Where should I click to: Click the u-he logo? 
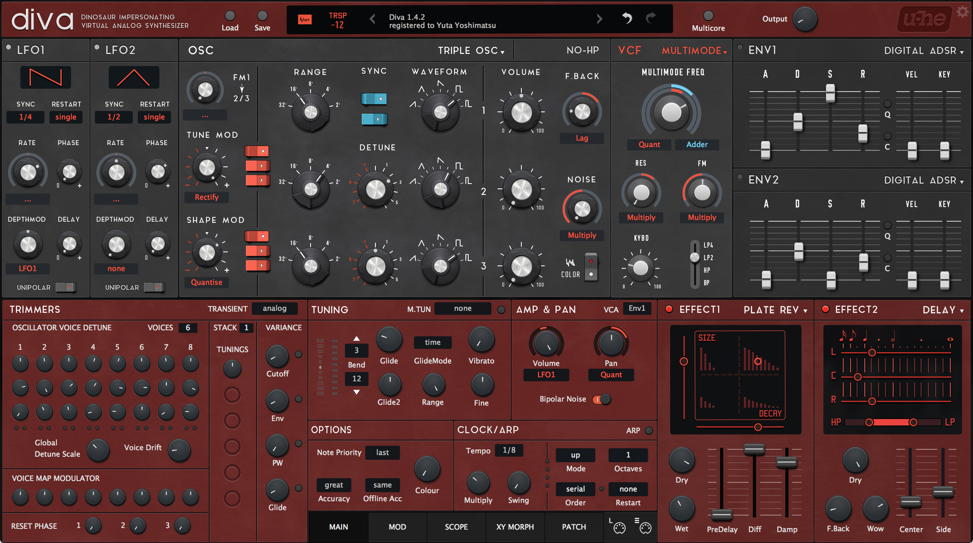click(x=925, y=19)
